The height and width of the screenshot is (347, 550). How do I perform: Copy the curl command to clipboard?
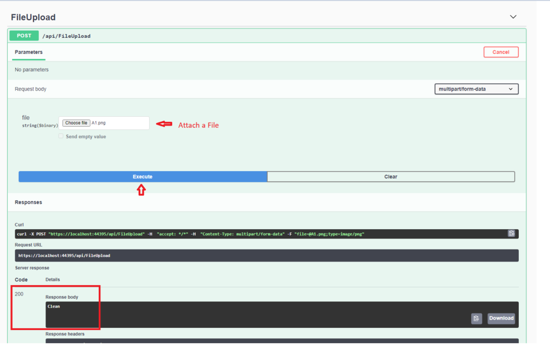(x=512, y=233)
